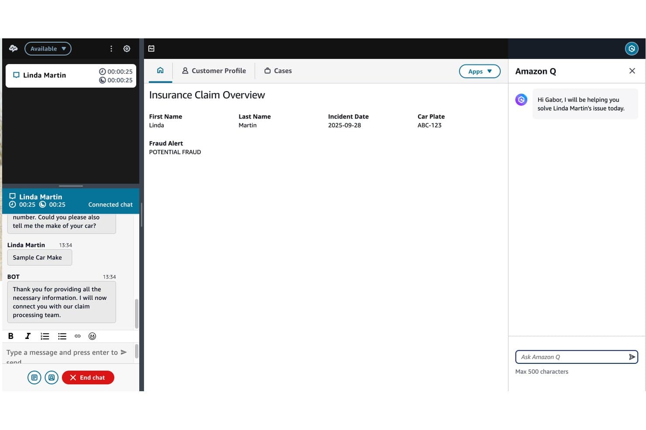The width and height of the screenshot is (646, 430).
Task: Select the POTENTIAL FRAUD alert text
Action: tap(175, 152)
